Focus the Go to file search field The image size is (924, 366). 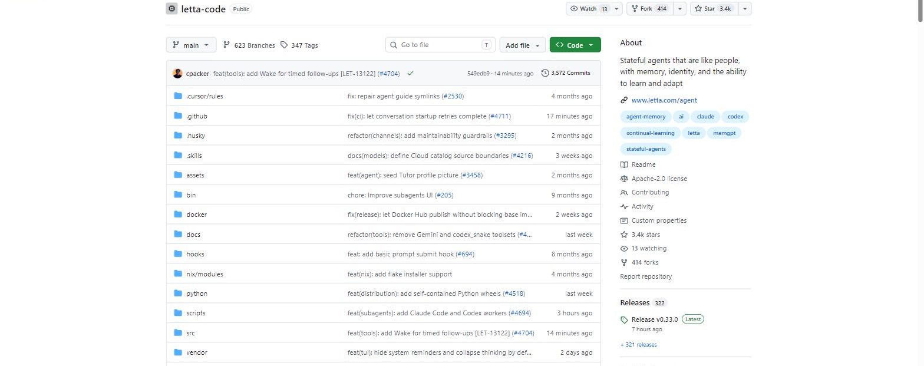pyautogui.click(x=441, y=45)
